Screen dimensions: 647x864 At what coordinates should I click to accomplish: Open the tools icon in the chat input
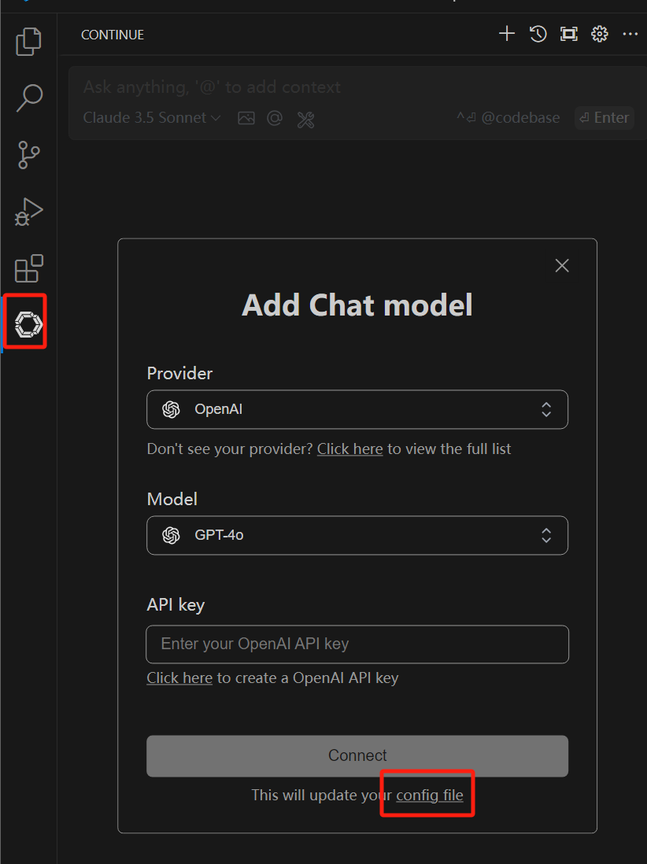coord(305,119)
